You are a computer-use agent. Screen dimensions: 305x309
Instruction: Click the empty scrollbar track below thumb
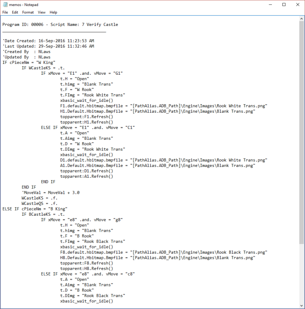(x=301, y=275)
